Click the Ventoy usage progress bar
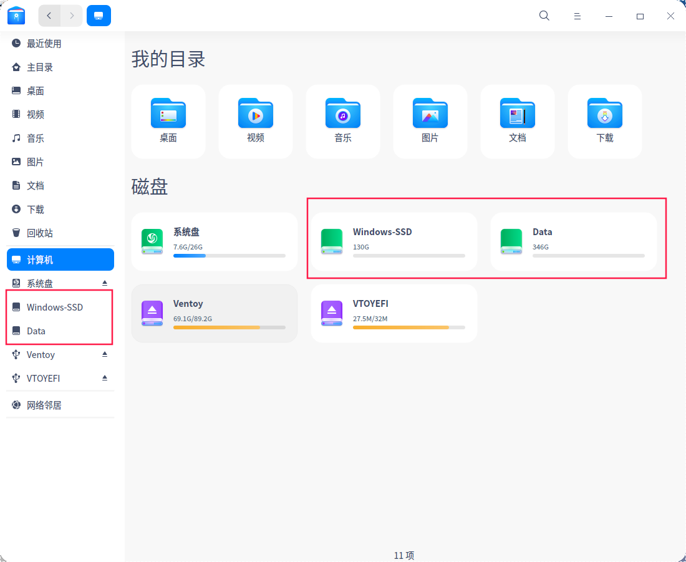686x562 pixels. coord(229,327)
